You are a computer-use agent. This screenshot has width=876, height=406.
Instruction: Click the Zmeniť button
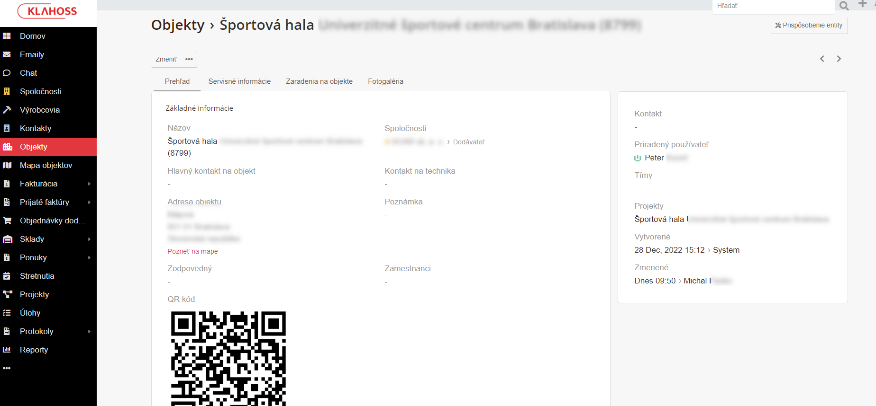(166, 59)
